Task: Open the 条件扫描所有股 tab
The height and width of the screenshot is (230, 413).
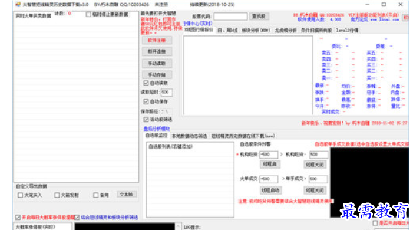Action: [316, 30]
